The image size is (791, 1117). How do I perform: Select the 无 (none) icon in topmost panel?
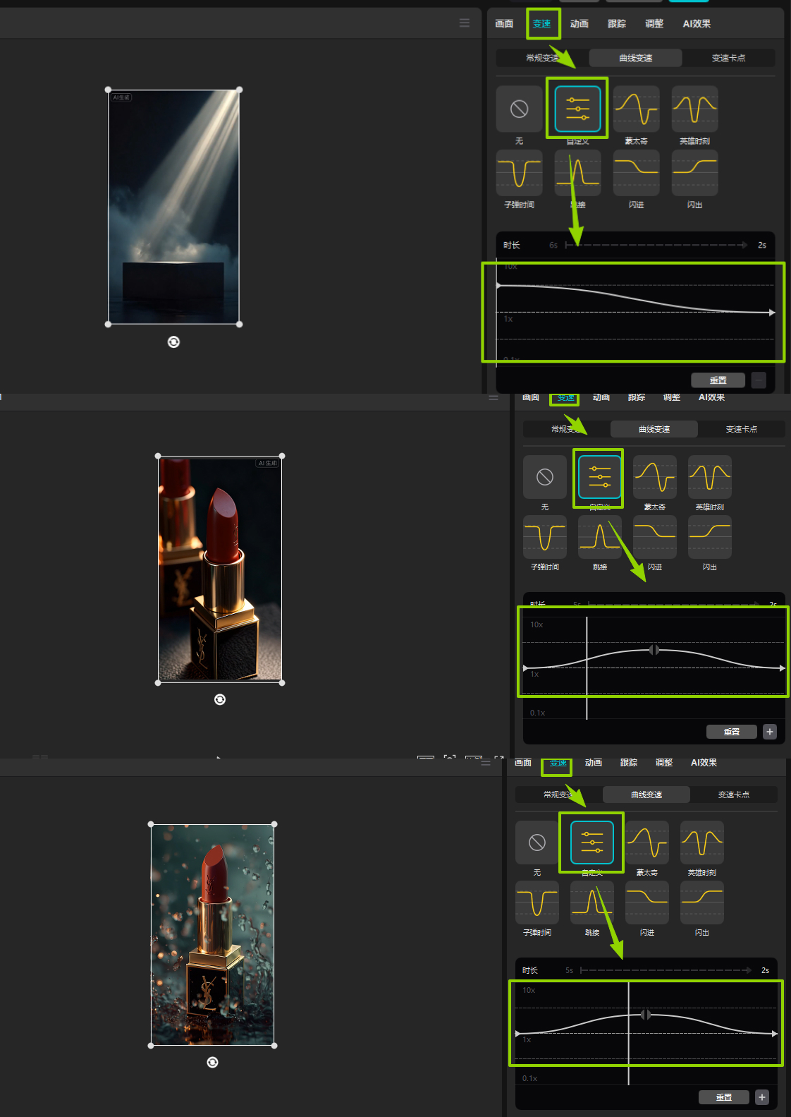tap(519, 109)
